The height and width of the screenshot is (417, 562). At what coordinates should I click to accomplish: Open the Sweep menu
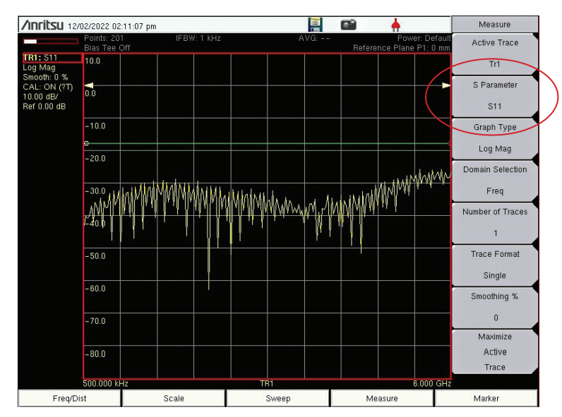click(277, 399)
